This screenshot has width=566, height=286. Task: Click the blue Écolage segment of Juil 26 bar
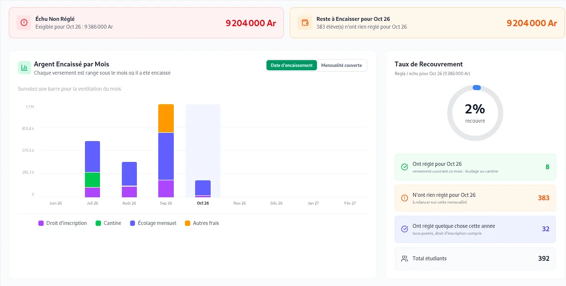pos(92,157)
